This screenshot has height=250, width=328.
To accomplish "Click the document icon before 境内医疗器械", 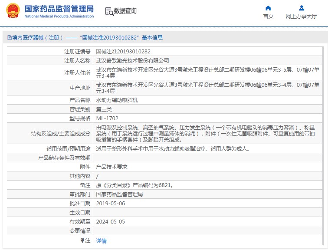I will [x=10, y=38].
